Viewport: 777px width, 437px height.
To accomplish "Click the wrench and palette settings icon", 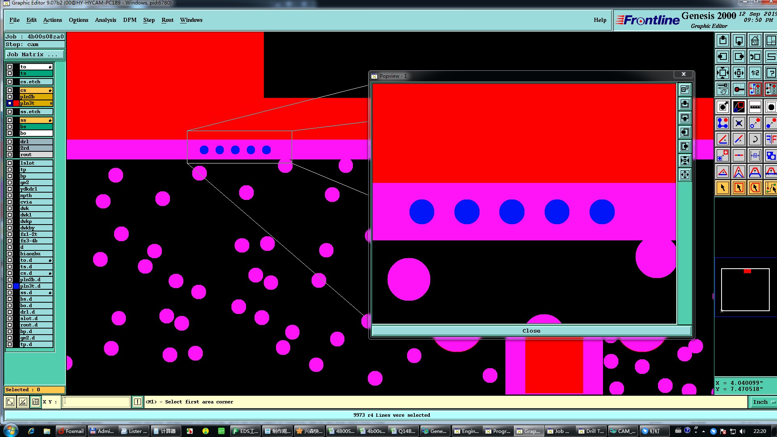I will point(723,89).
